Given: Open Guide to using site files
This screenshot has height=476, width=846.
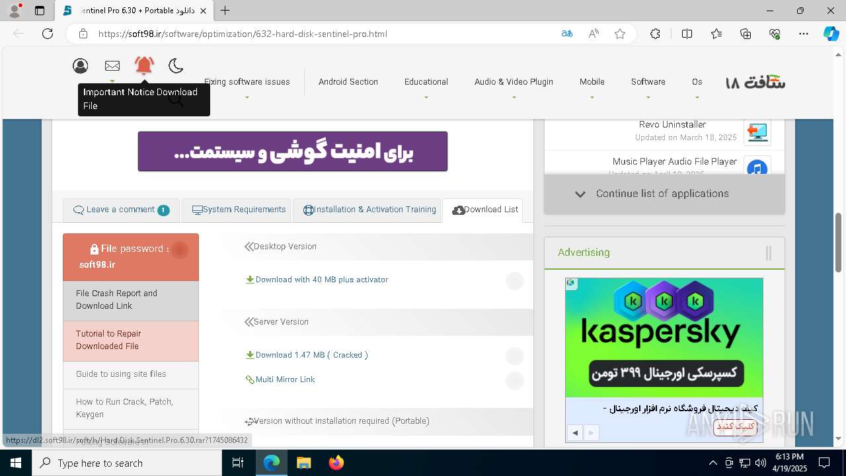Looking at the screenshot, I should [131, 374].
